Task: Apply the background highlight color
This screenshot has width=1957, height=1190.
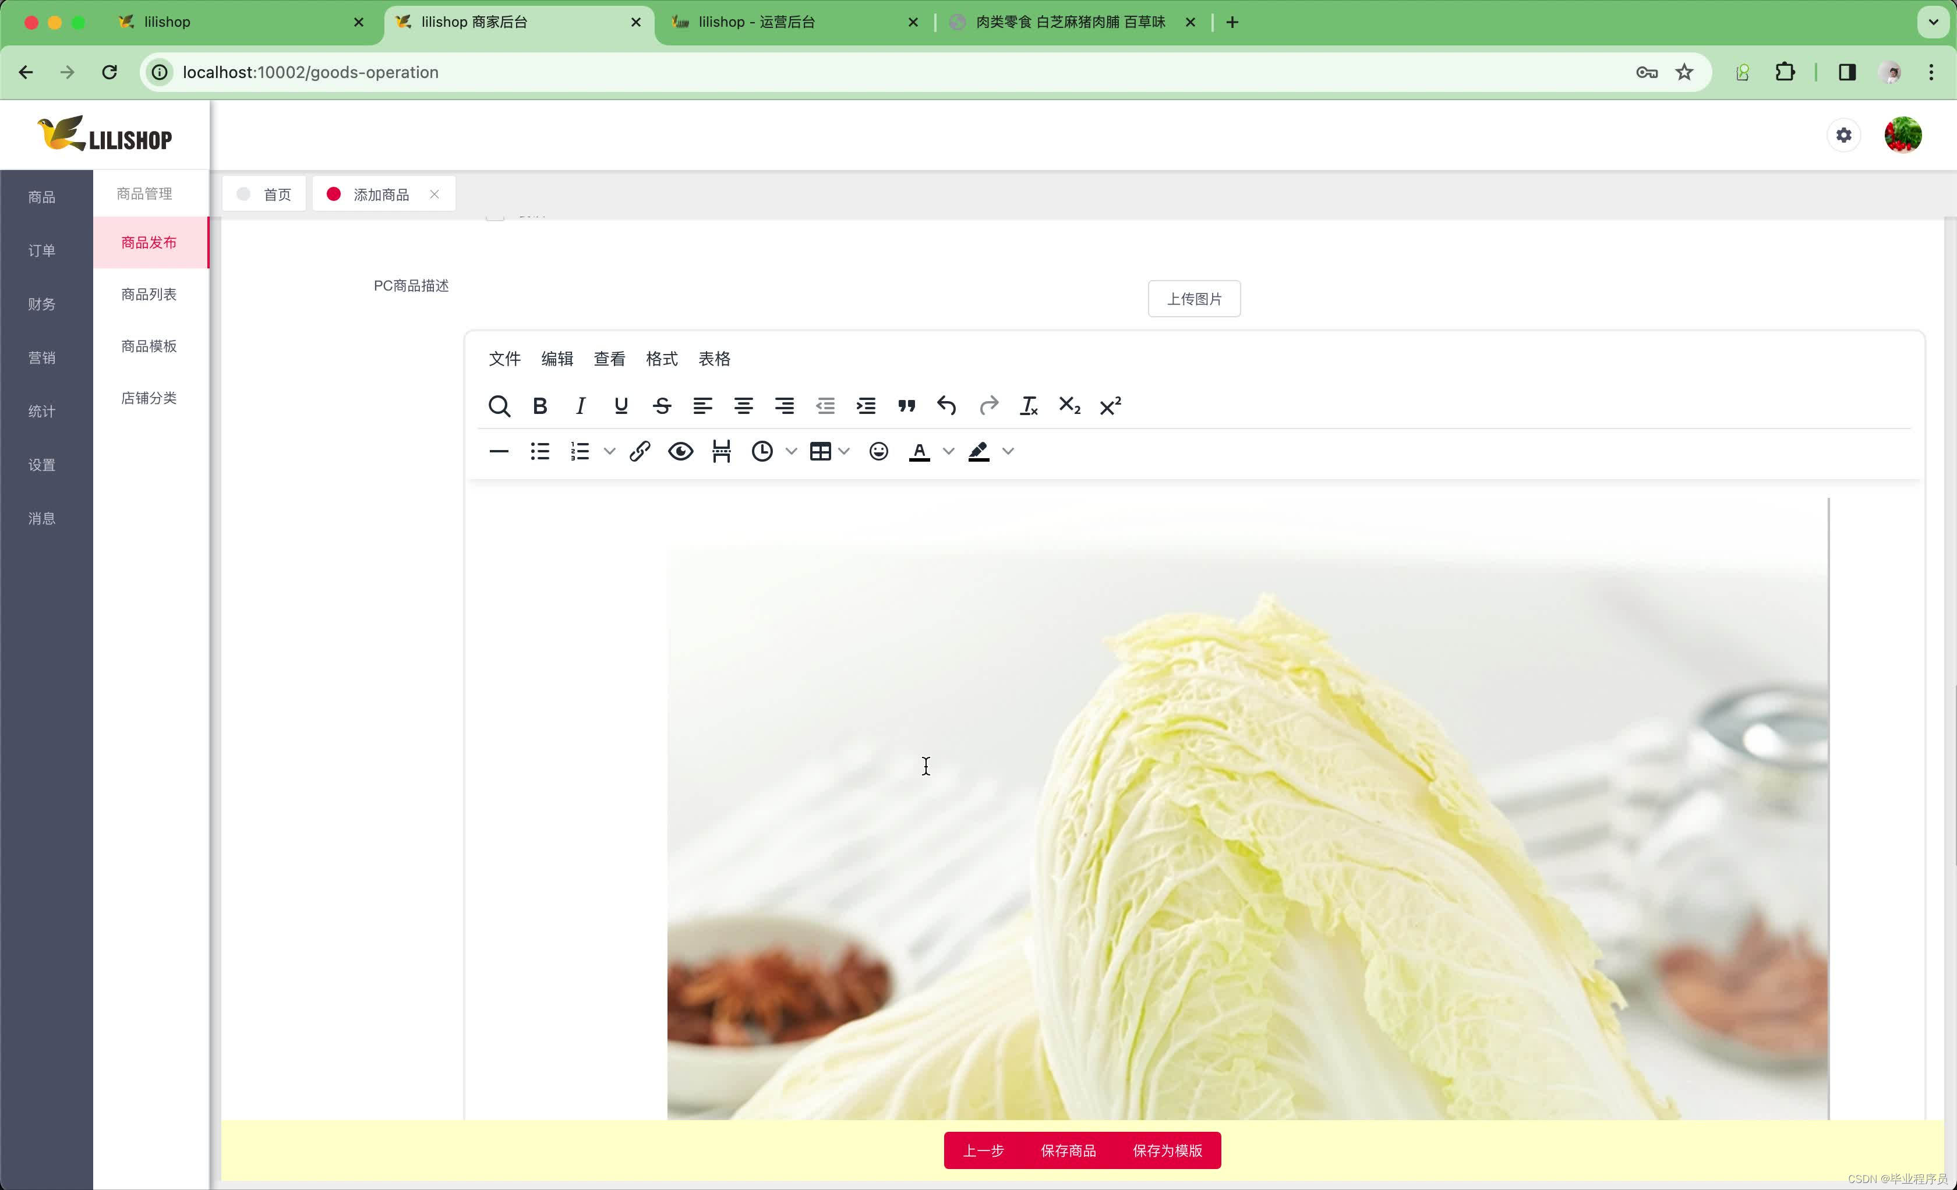Action: click(x=979, y=451)
